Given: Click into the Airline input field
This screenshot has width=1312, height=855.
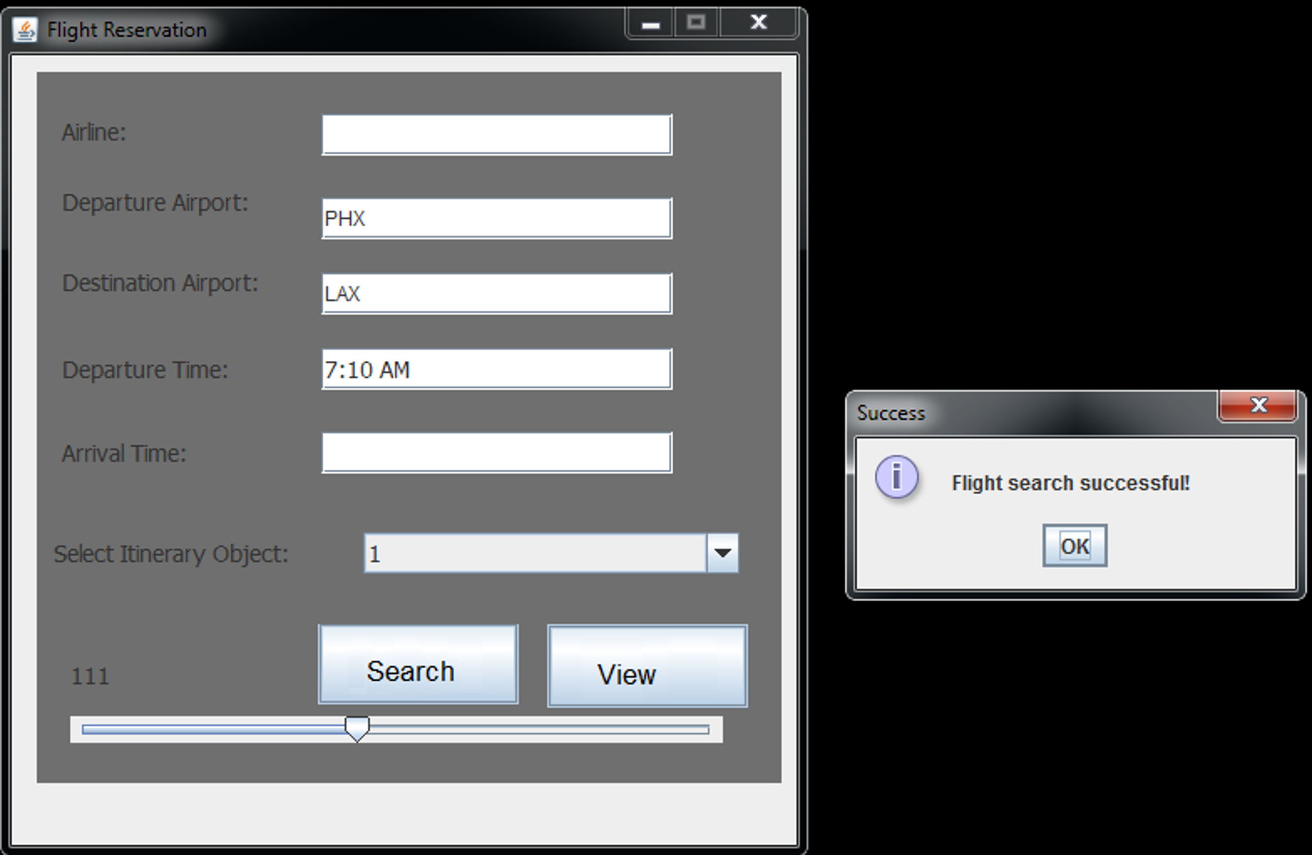Looking at the screenshot, I should 496,133.
